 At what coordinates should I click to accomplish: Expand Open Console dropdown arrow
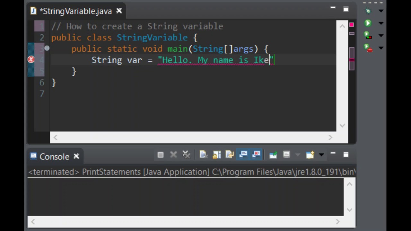point(321,155)
